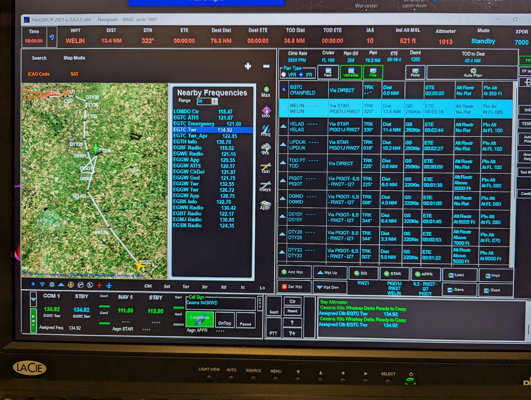
Task: Toggle the Str streets map layer
Action: pyautogui.click(x=205, y=287)
